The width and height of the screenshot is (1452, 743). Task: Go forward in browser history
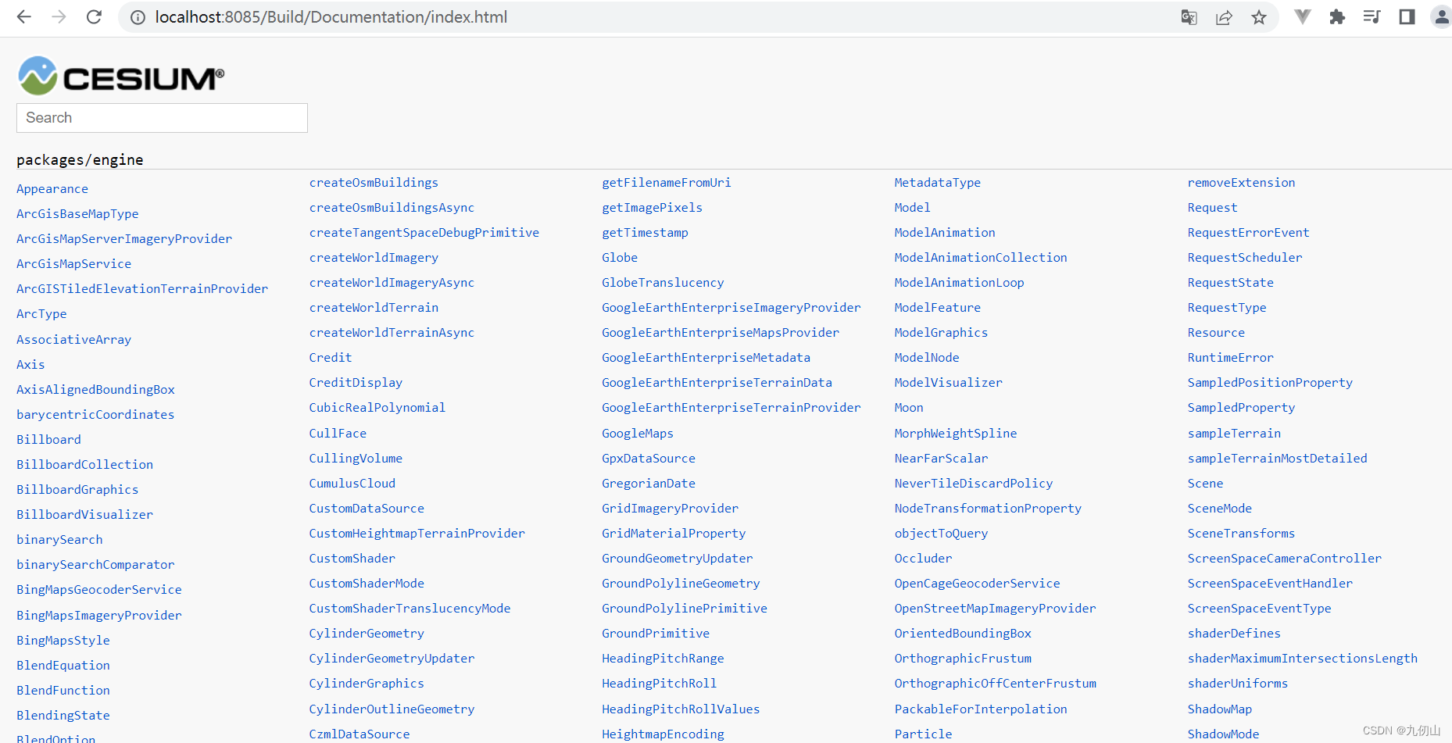pyautogui.click(x=59, y=17)
